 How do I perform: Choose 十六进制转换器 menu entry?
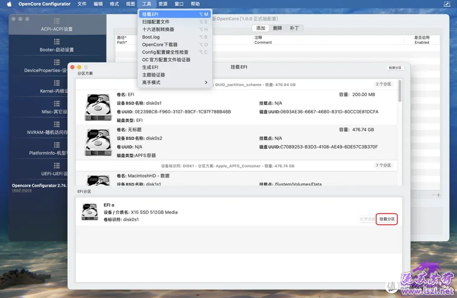pyautogui.click(x=175, y=29)
